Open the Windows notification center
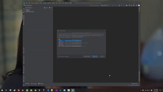This screenshot has width=163, height=92. tap(160, 90)
